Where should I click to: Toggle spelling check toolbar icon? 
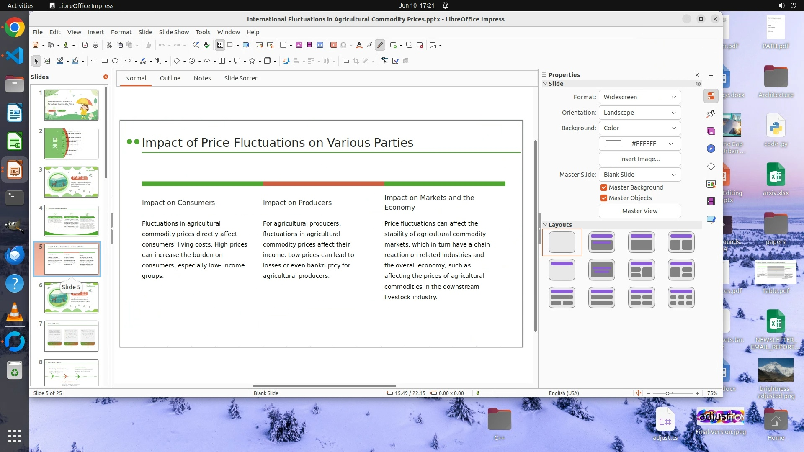pos(207,45)
